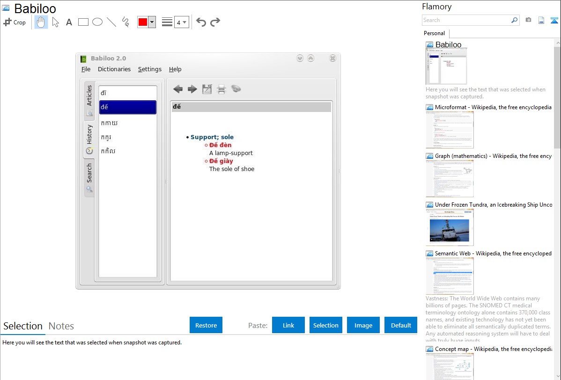Click the line thickness icon
This screenshot has height=380, width=561.
[167, 22]
